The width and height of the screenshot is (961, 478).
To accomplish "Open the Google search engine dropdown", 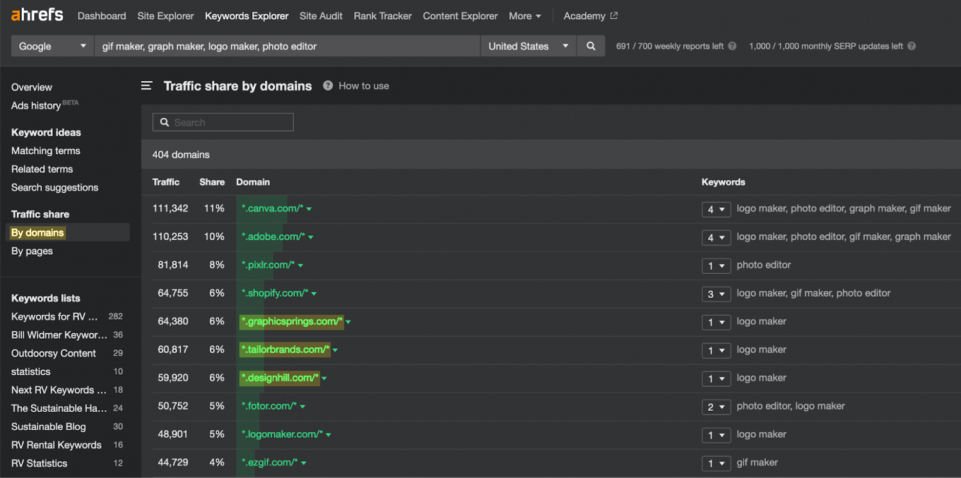I will point(52,46).
